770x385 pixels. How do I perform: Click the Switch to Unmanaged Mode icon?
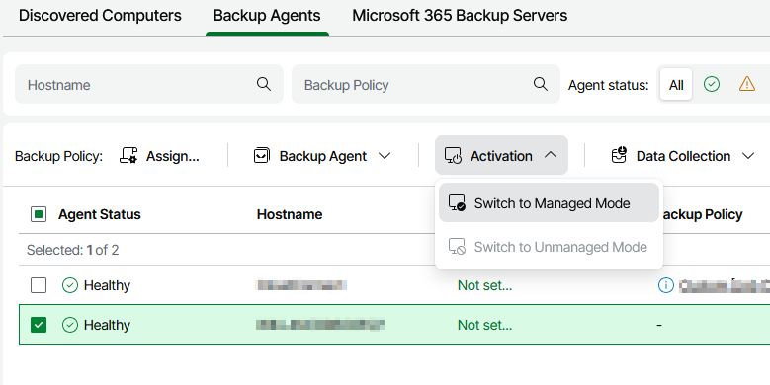coord(457,246)
